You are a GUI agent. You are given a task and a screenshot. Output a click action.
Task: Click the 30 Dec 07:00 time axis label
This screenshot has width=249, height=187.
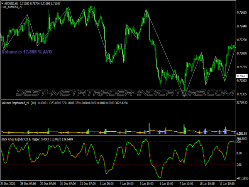(68, 184)
